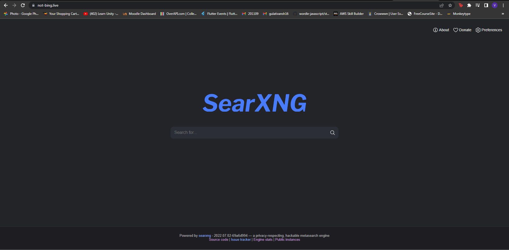Show more bookmarks with double chevron
509x250 pixels.
tap(503, 14)
